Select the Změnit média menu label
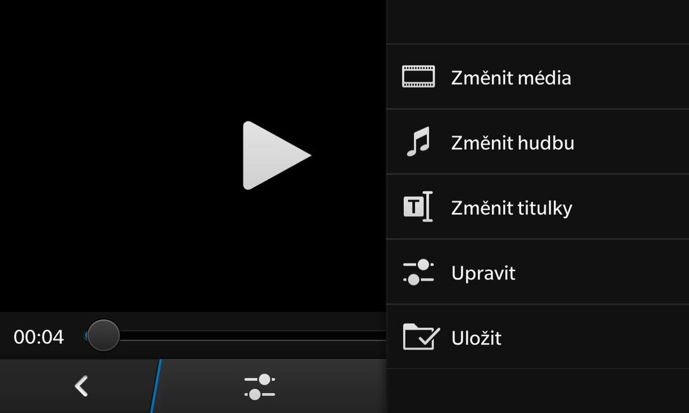Image resolution: width=689 pixels, height=413 pixels. point(511,78)
